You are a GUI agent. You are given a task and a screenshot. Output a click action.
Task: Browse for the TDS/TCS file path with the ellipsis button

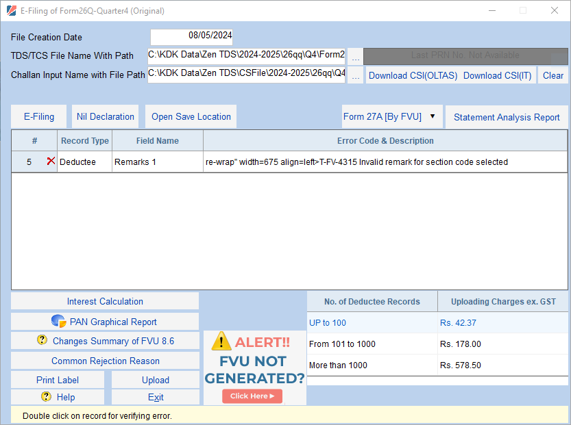355,56
